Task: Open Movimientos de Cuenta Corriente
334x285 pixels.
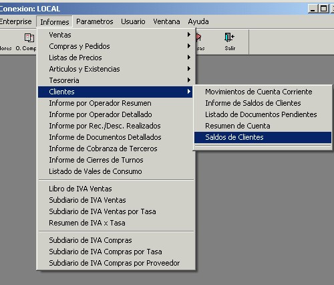Action: point(263,92)
